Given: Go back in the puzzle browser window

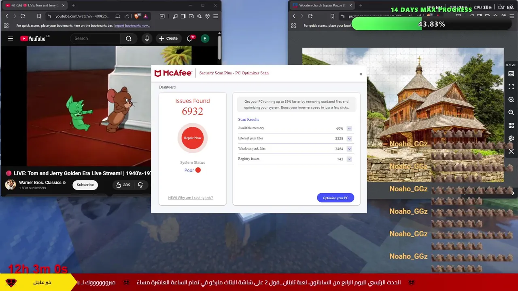Looking at the screenshot, I should (x=294, y=16).
